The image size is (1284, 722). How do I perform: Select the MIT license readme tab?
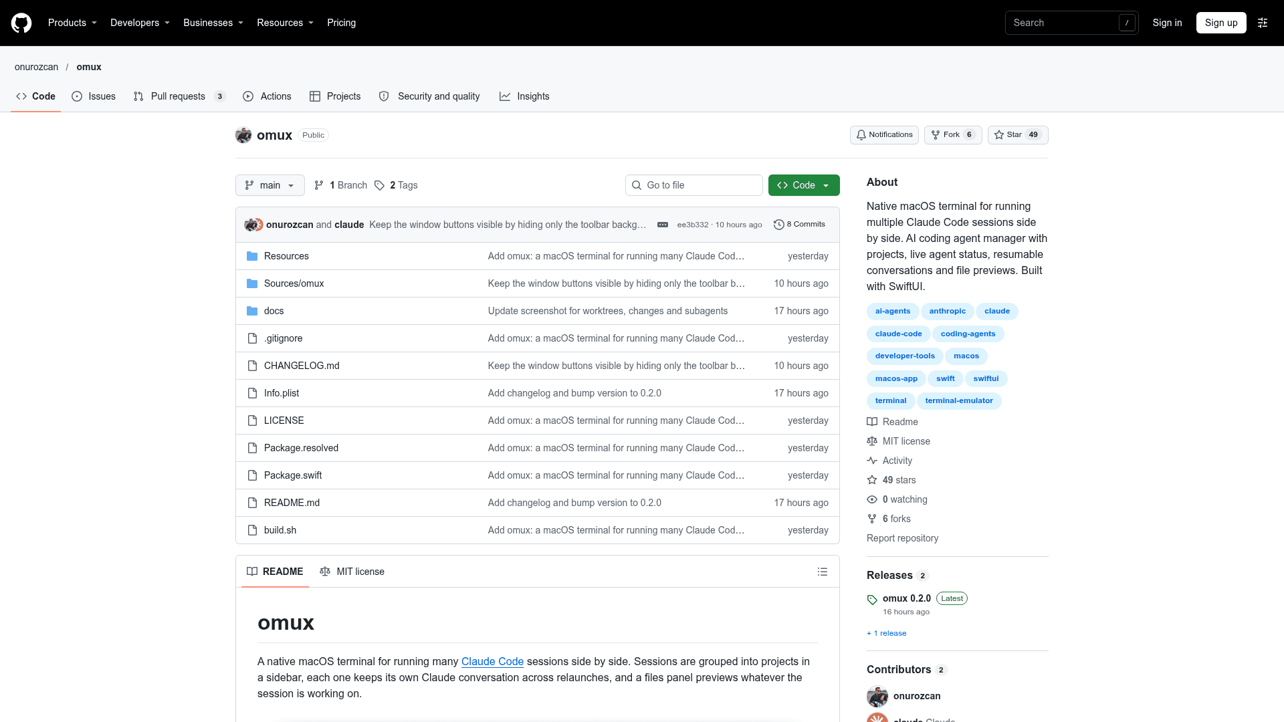point(352,572)
